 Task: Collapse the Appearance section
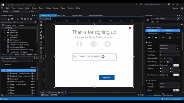pos(146,81)
